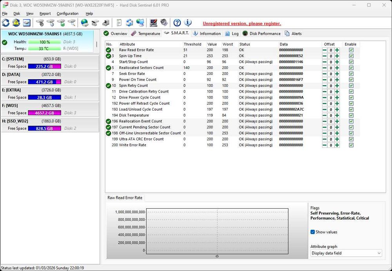Viewport: 392px width, 271px height.
Task: Open Help with the question mark icon
Action: 177,23
